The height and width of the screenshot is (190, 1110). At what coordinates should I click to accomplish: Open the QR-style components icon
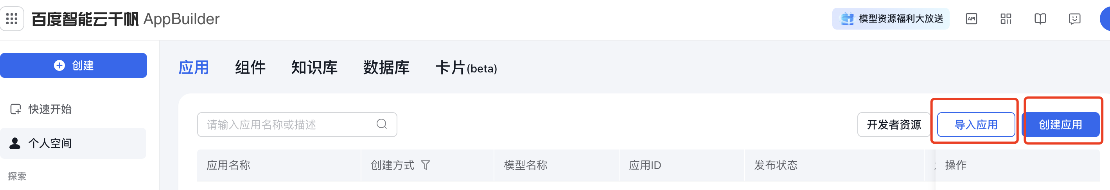click(1006, 19)
